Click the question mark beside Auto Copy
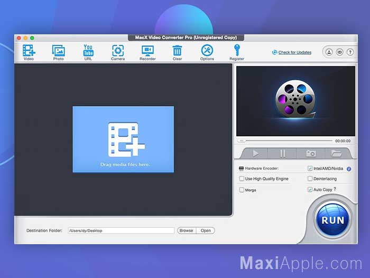370x278 pixels. (335, 189)
